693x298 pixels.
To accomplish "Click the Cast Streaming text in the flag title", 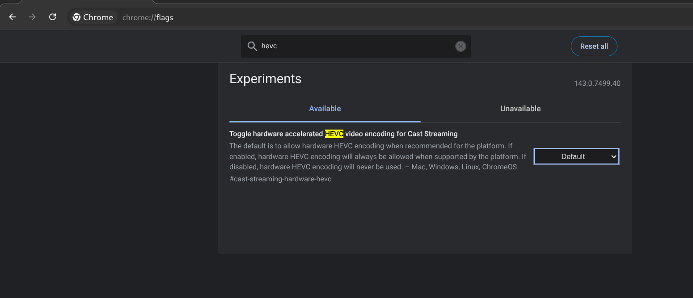I will point(432,134).
